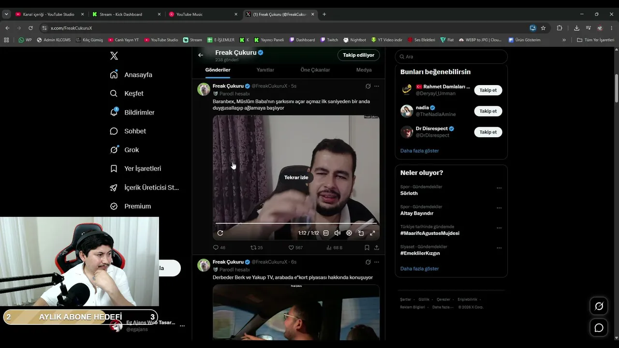Bookmark the Baranbex post

(367, 247)
